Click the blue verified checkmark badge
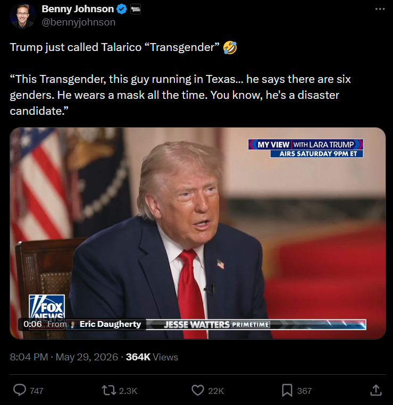 121,9
